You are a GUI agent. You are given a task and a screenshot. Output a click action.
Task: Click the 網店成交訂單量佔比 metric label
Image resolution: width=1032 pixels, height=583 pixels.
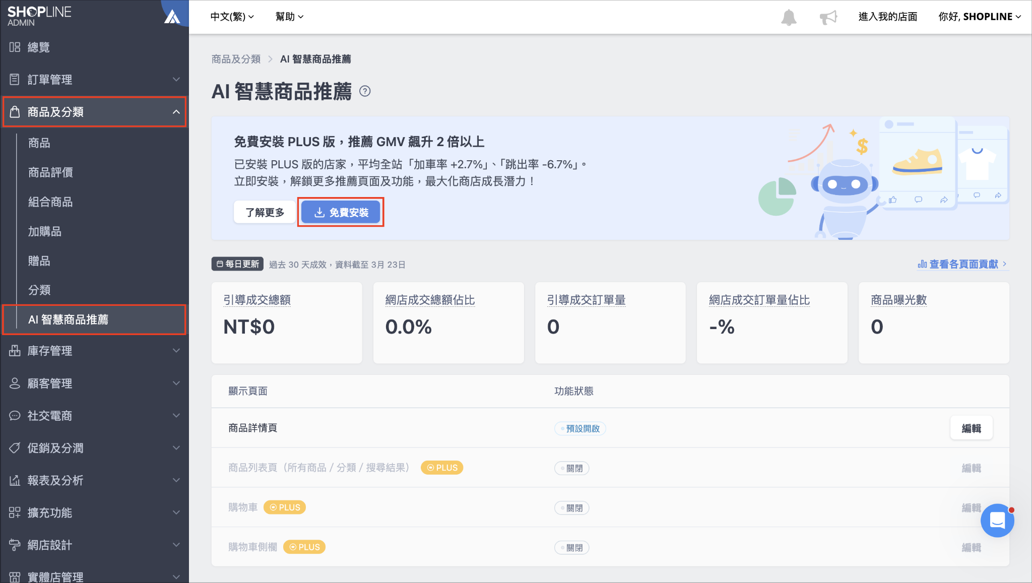pos(759,300)
